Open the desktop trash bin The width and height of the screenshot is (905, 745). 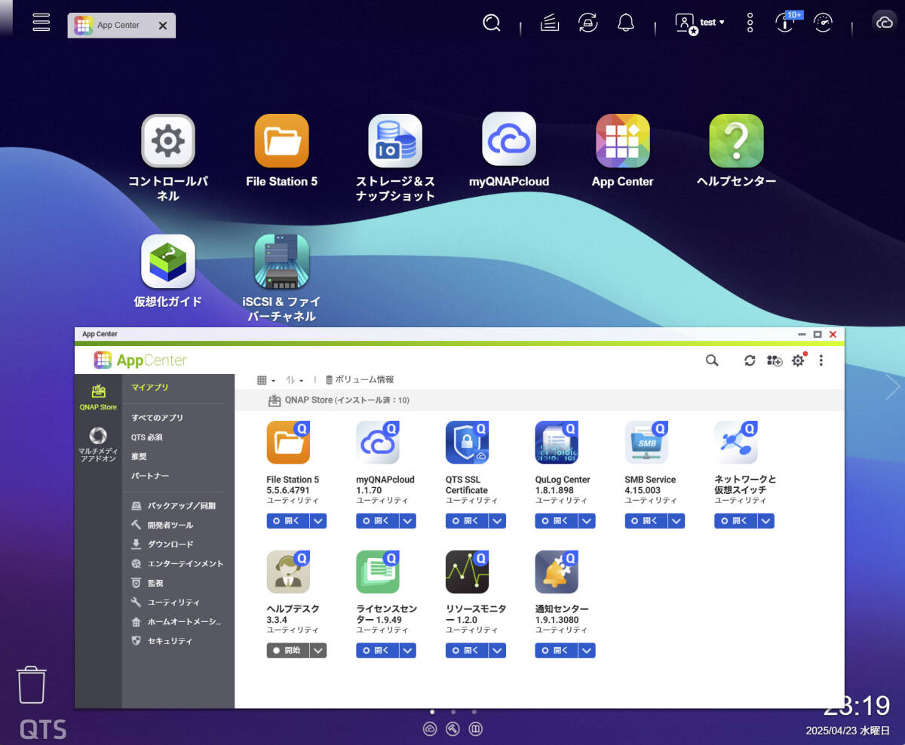click(32, 685)
